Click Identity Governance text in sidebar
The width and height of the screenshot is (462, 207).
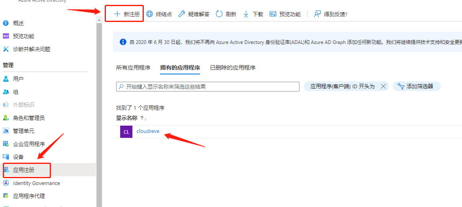(x=37, y=183)
